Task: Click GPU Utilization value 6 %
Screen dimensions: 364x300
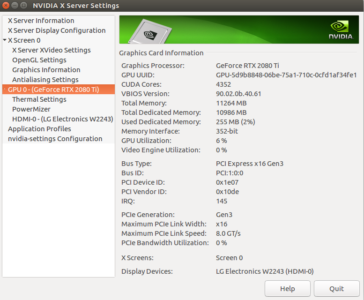Action: (222, 141)
